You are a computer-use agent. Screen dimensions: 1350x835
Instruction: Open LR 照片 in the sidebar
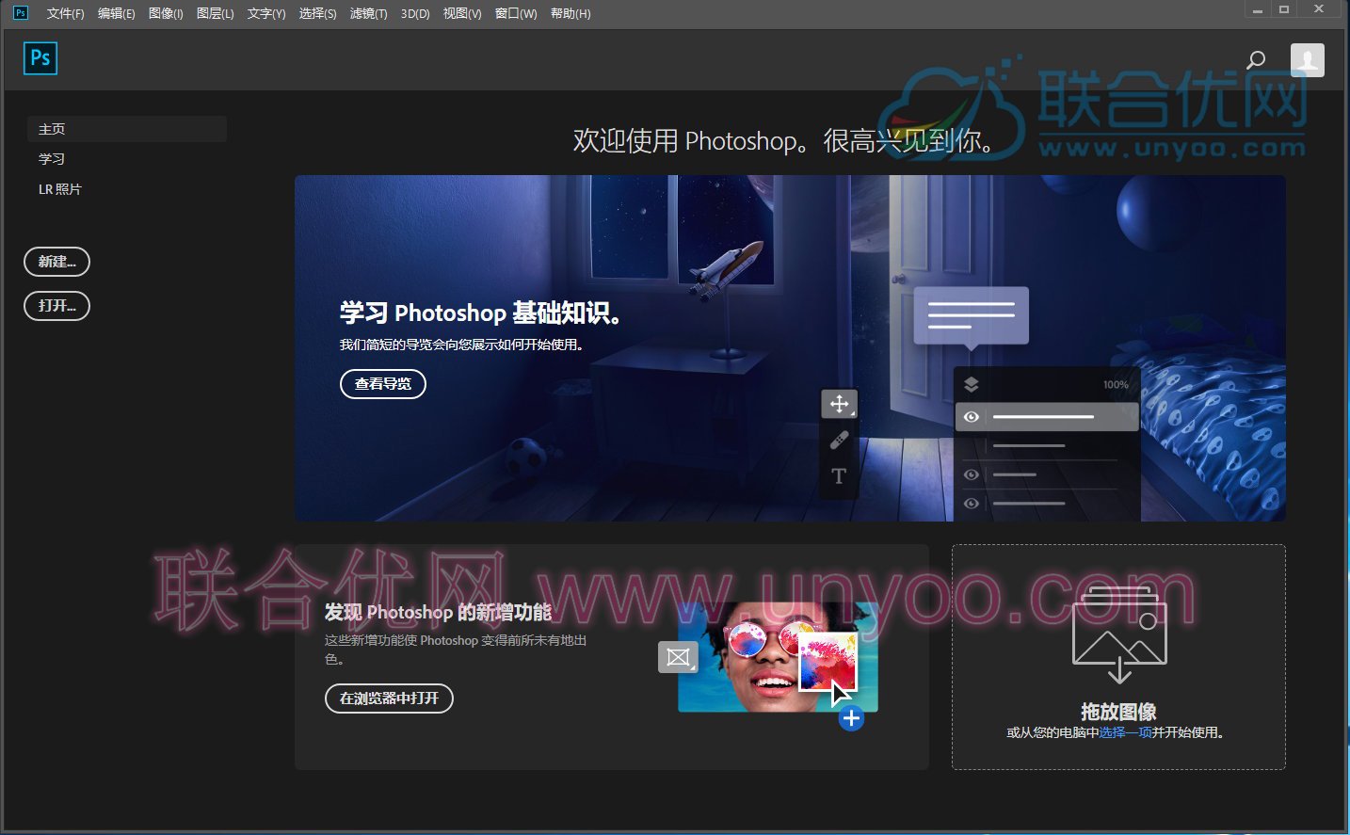(60, 189)
